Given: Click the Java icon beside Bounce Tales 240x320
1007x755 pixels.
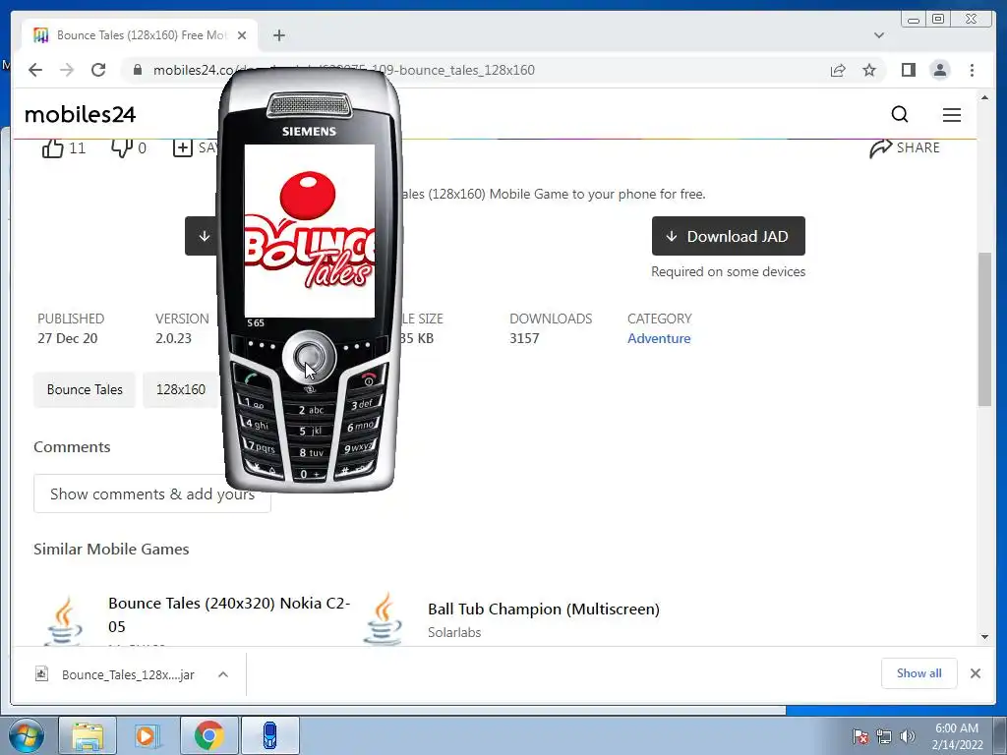Looking at the screenshot, I should pyautogui.click(x=64, y=620).
